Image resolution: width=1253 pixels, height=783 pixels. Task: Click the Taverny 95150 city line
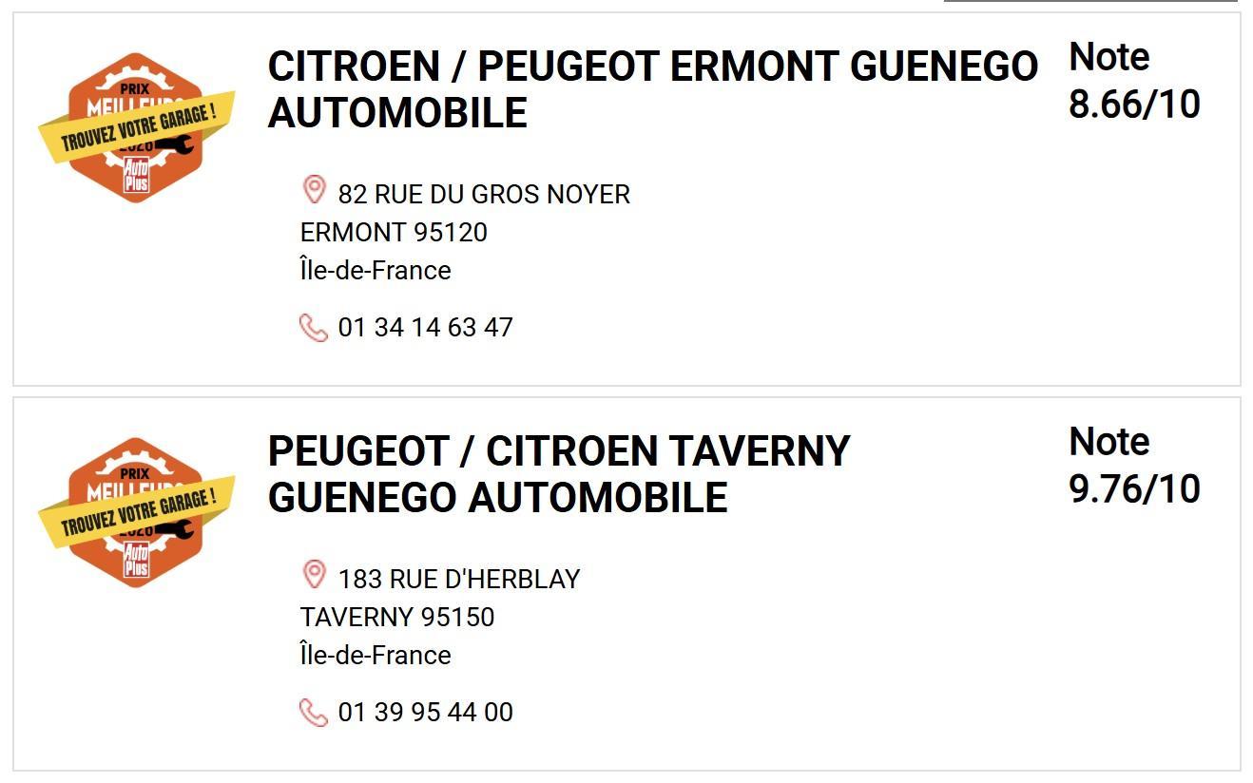[397, 618]
